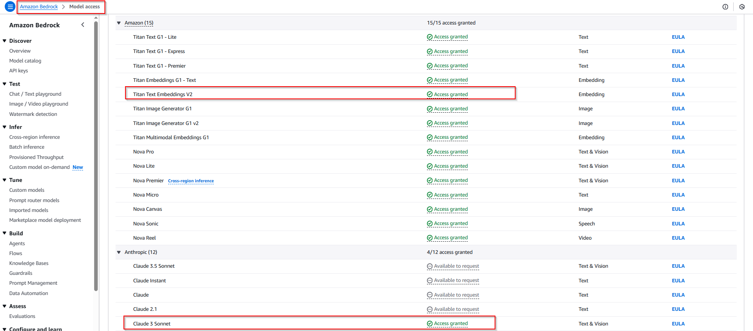The width and height of the screenshot is (753, 331).
Task: Open EULA for Titan Text Embeddings V2
Action: tap(678, 95)
